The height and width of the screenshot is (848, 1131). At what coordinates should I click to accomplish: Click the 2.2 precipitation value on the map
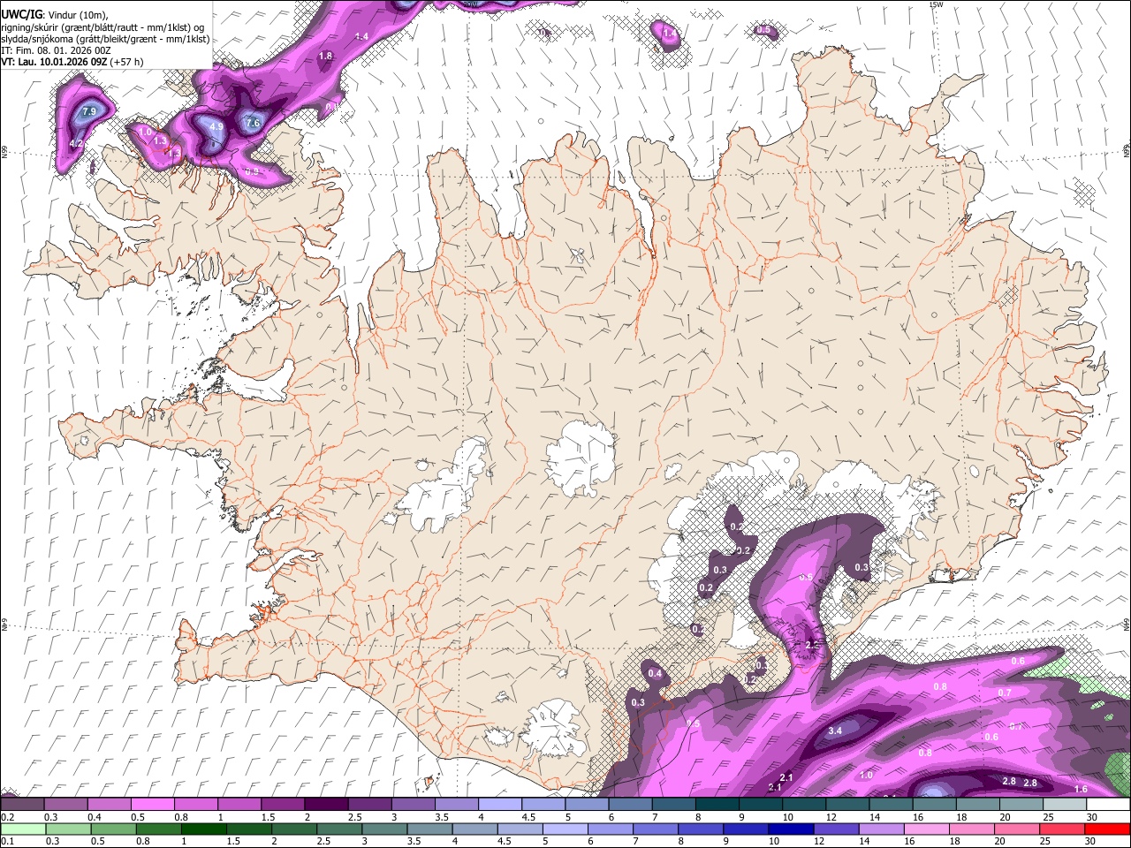click(x=813, y=646)
